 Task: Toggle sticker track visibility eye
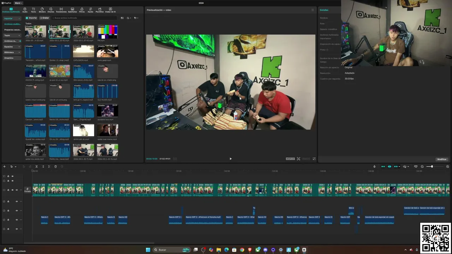(x=12, y=181)
